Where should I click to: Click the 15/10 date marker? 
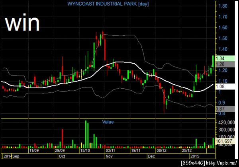pos(85,151)
